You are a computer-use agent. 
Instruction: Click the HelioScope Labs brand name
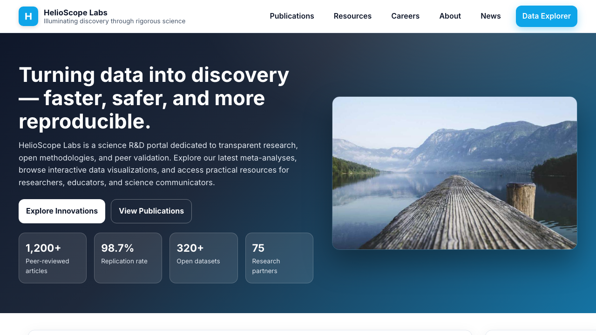[x=75, y=13]
